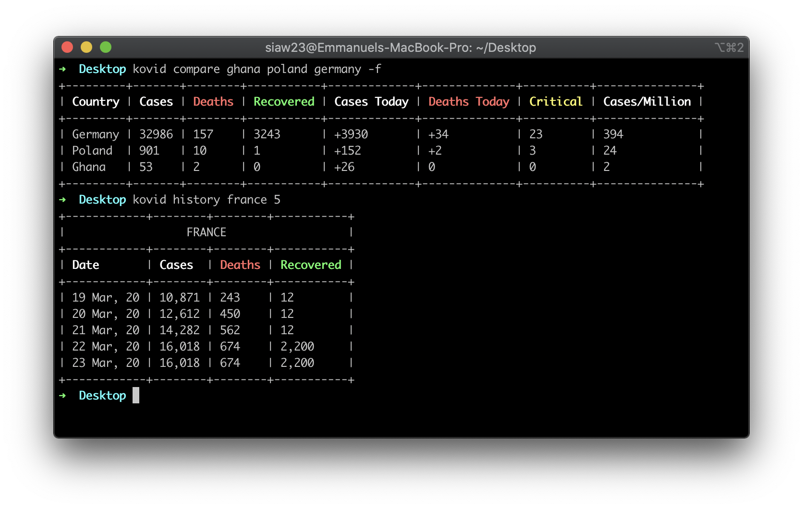803x509 pixels.
Task: Click Germany's cases value 32986
Action: 156,134
